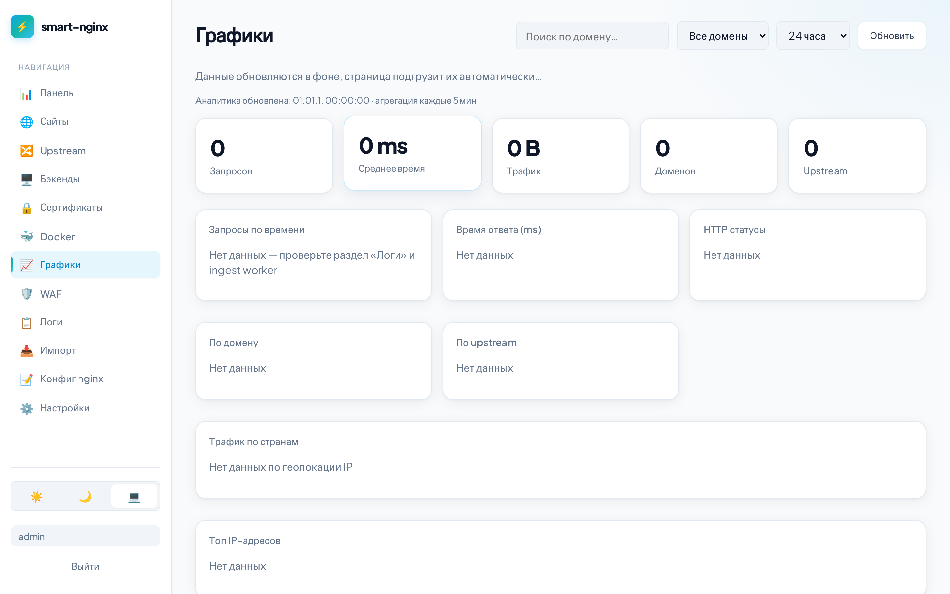Open Настройки in the sidebar

(85, 408)
